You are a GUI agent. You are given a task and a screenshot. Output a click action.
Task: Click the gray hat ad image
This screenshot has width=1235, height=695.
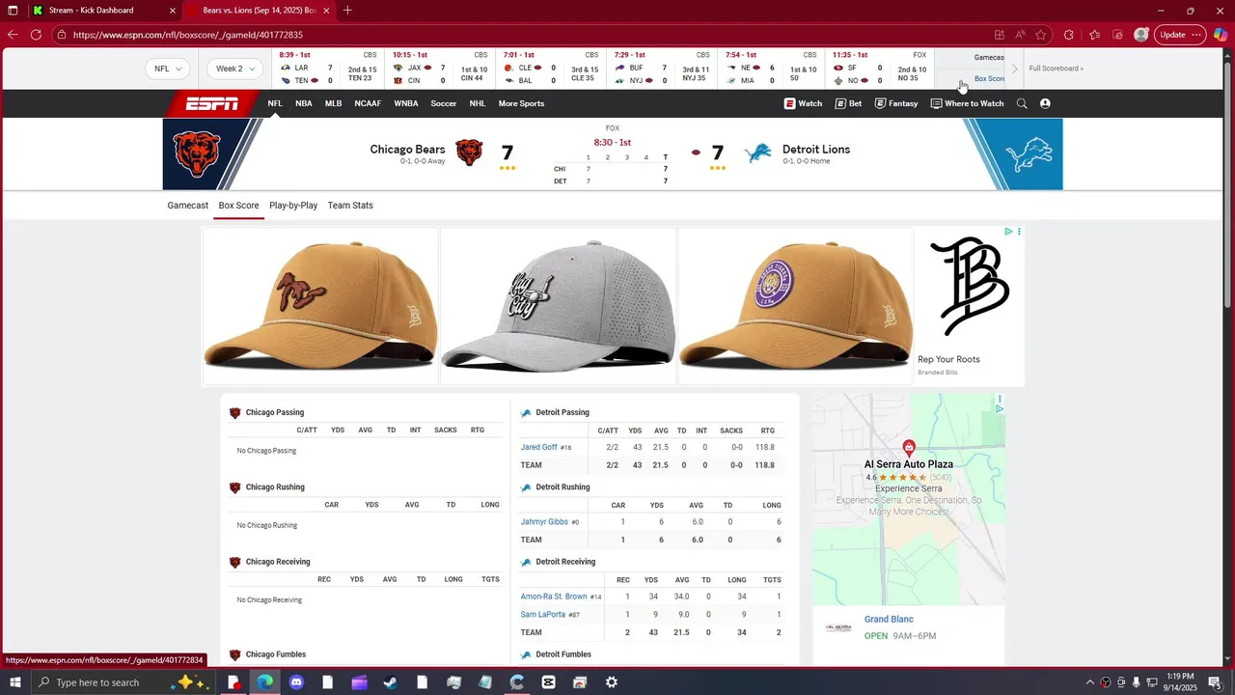pyautogui.click(x=558, y=306)
